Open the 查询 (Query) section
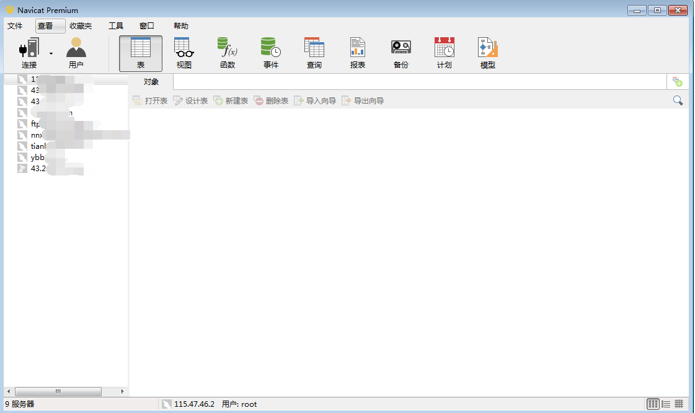Viewport: 695px width, 413px height. [x=314, y=53]
